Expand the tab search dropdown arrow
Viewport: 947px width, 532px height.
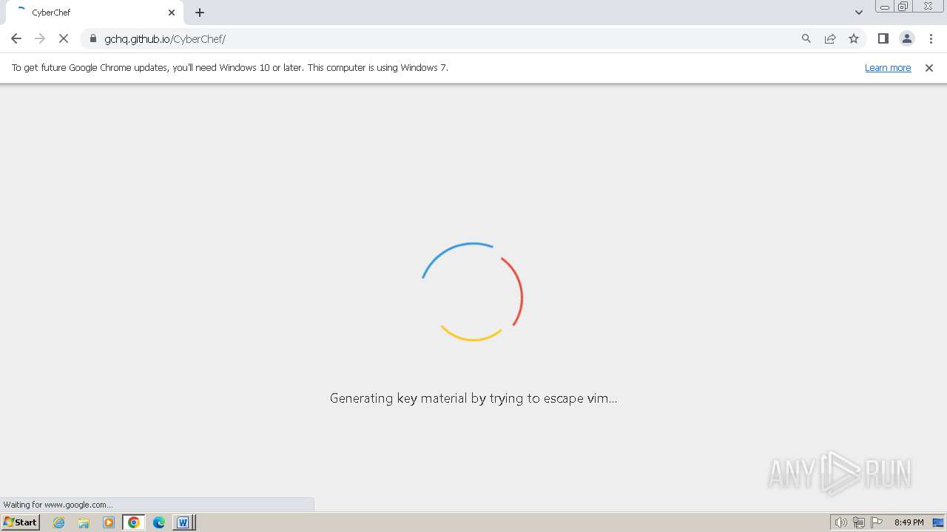pos(859,13)
